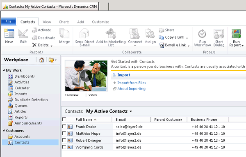Image resolution: width=246 pixels, height=157 pixels.
Task: Select Contacts under Customers
Action: [30, 142]
